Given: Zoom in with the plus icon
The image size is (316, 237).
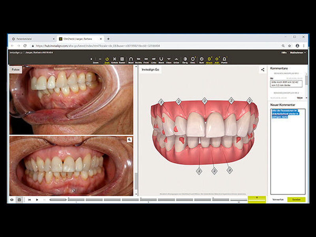Looking at the screenshot, I should (91, 59).
